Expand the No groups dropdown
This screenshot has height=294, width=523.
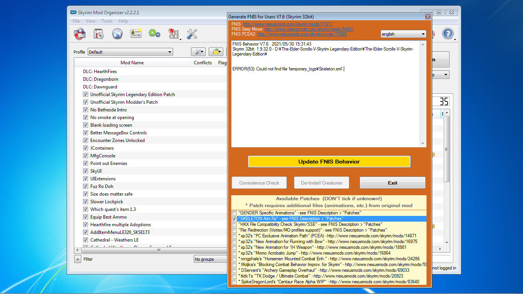(211, 259)
